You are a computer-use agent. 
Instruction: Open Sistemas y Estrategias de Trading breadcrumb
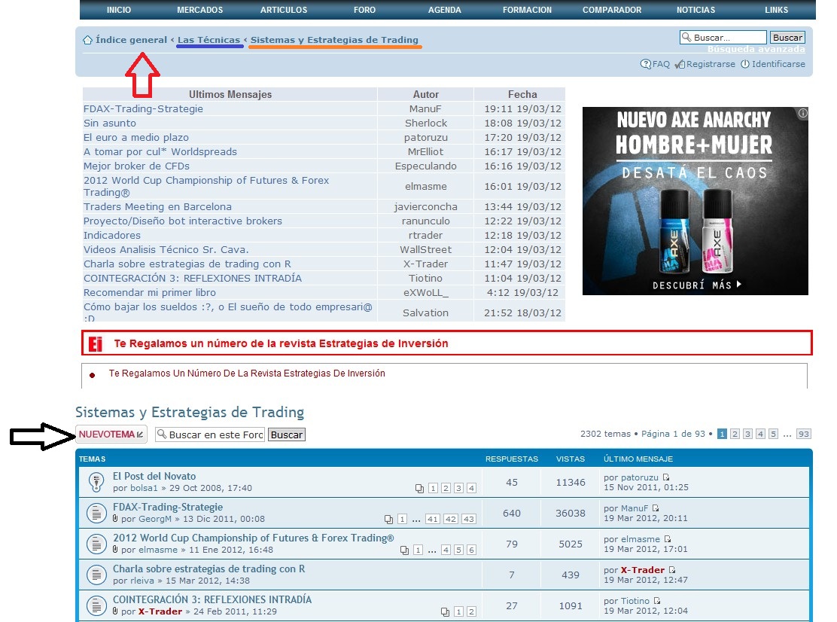point(335,40)
